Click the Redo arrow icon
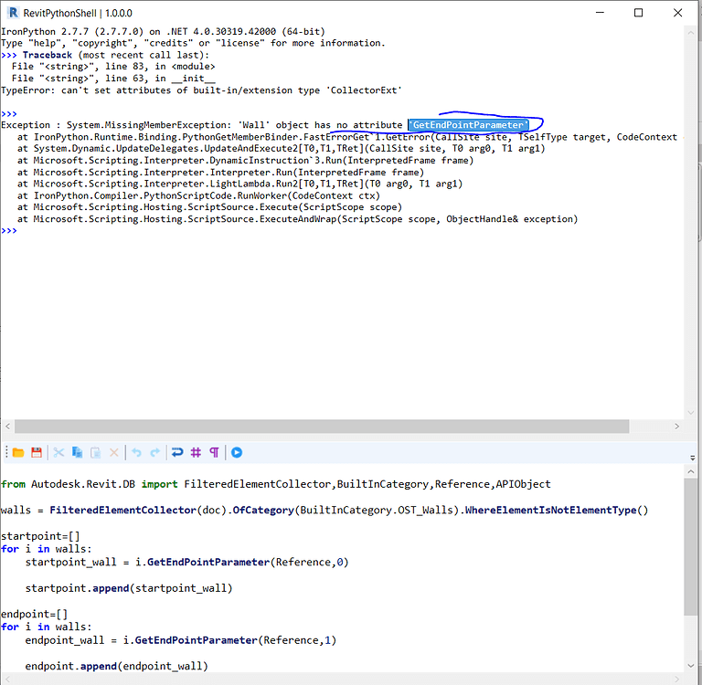The width and height of the screenshot is (702, 685). tap(155, 452)
